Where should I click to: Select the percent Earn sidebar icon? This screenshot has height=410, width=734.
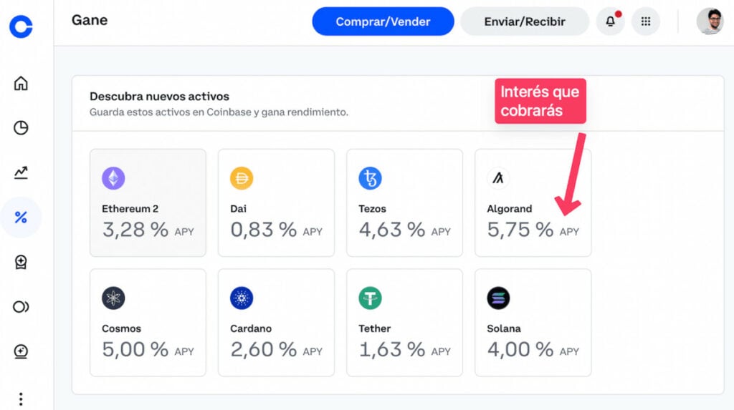pyautogui.click(x=21, y=218)
